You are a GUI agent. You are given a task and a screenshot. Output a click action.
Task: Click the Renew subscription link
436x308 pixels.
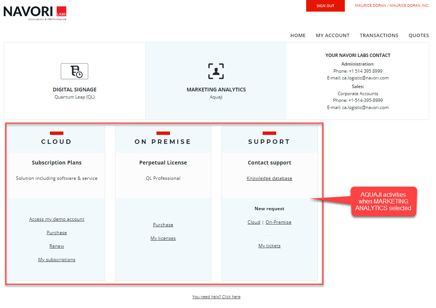pos(57,246)
